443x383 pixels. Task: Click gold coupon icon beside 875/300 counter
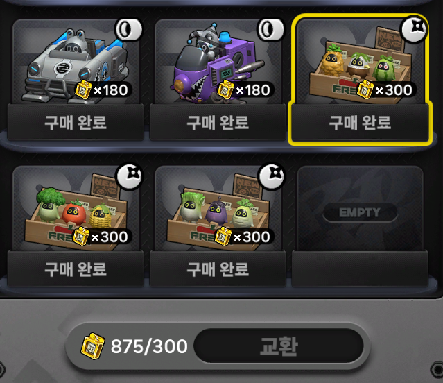pos(93,346)
